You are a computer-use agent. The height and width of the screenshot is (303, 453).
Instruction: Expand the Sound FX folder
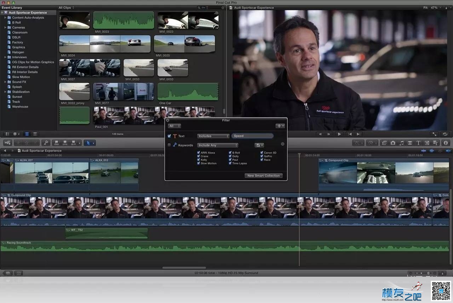[5, 82]
